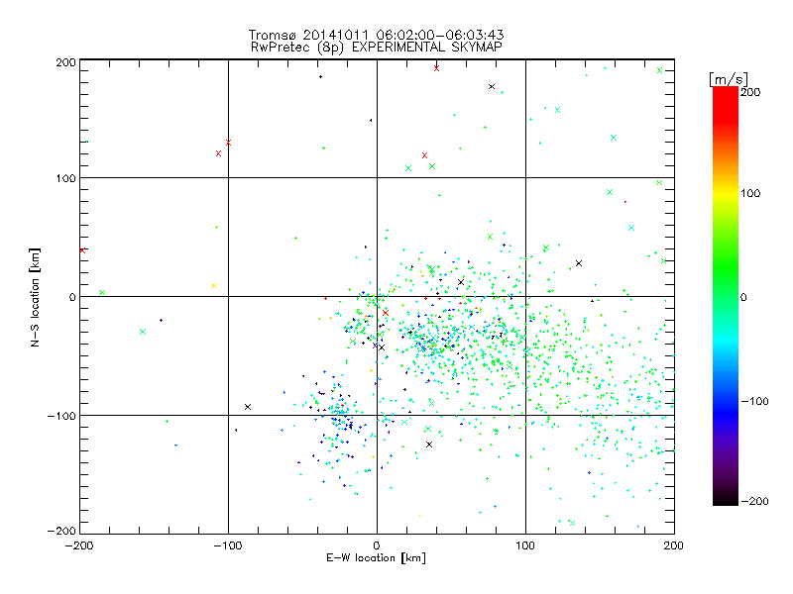The height and width of the screenshot is (594, 793).
Task: Click the colorbar value label '-200'
Action: click(755, 501)
